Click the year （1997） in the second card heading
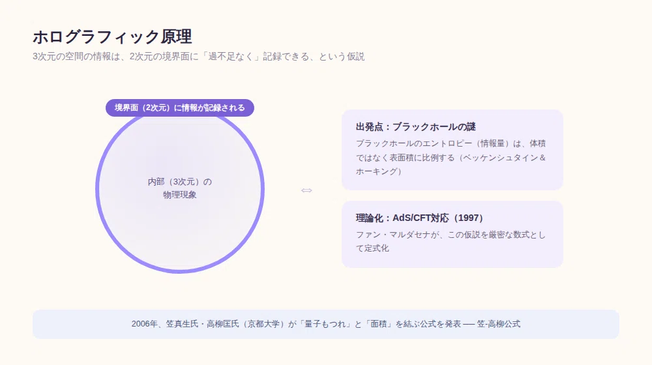 tap(467, 218)
